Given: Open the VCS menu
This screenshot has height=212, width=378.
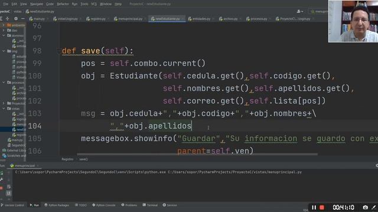Looking at the screenshot, I should click(x=94, y=4).
